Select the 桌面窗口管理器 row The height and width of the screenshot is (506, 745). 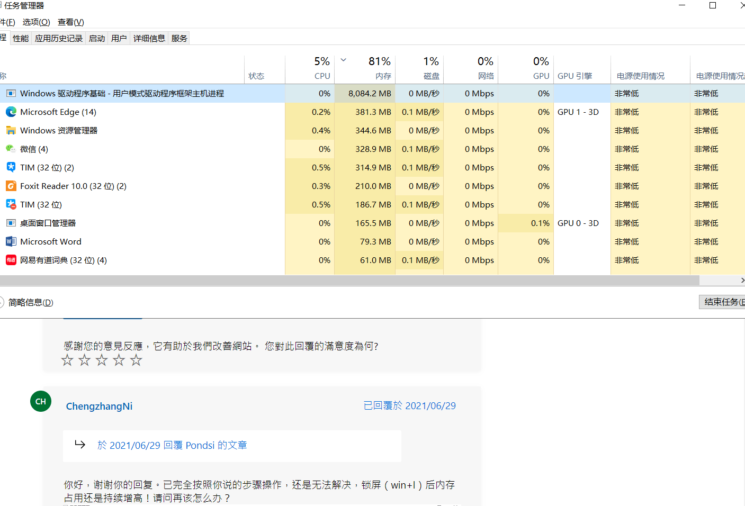tap(372, 223)
